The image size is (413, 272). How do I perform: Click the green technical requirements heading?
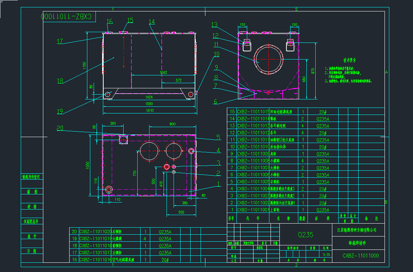pos(349,60)
